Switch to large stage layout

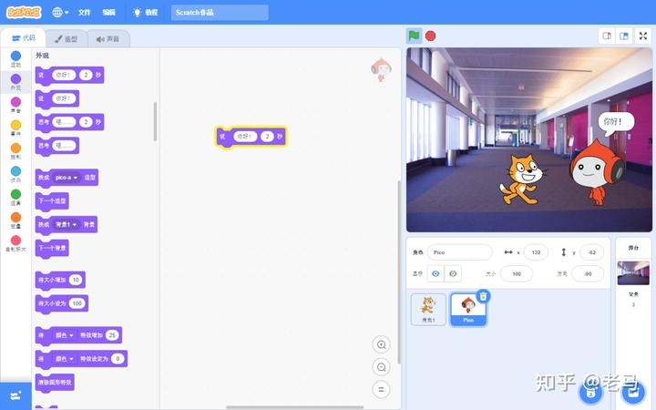coord(624,36)
